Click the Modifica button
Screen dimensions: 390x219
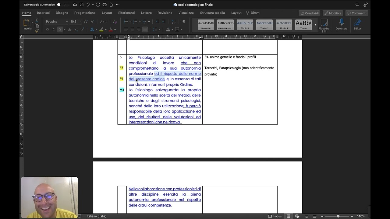point(333,13)
